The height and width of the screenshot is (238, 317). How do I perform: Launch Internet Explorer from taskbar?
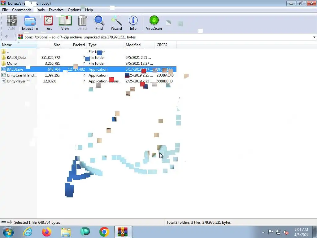coord(28,232)
